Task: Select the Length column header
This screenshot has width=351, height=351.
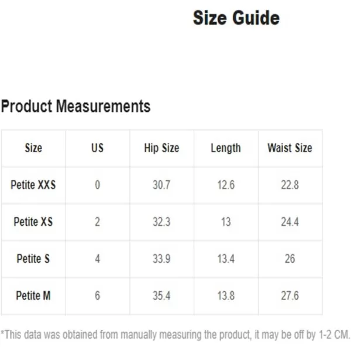Action: [x=226, y=148]
